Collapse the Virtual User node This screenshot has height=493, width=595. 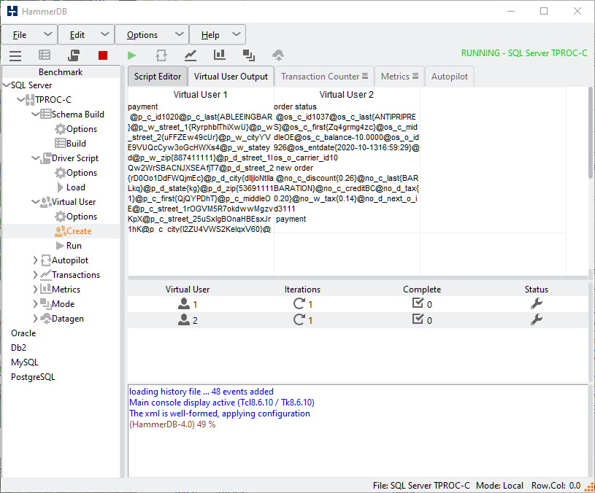35,202
